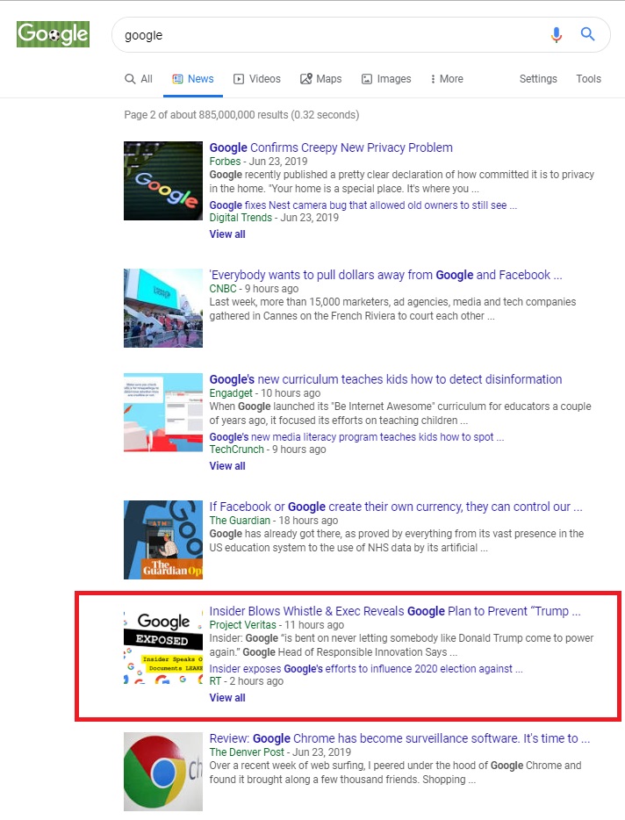This screenshot has width=625, height=820.
Task: Focus the search box containing 'google'
Action: coord(361,35)
